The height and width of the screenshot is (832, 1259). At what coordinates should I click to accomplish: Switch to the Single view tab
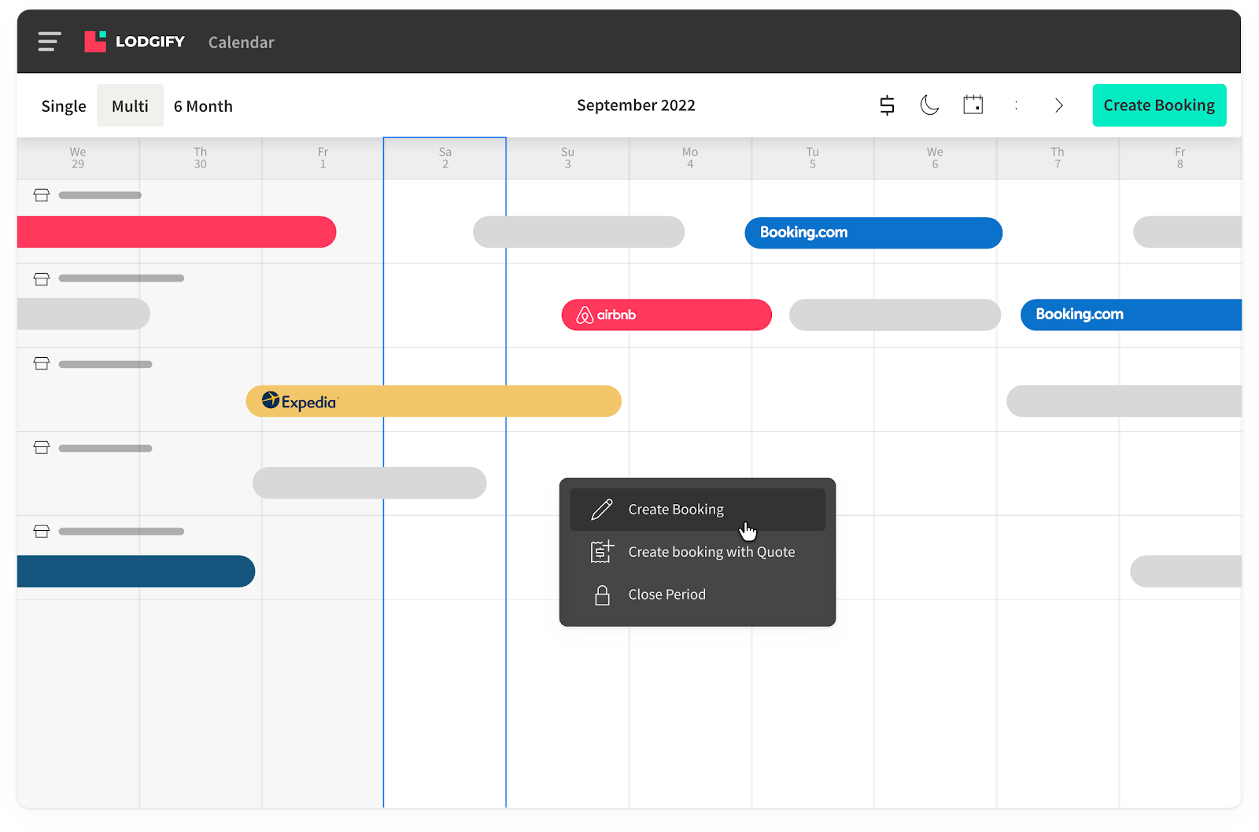[x=64, y=106]
